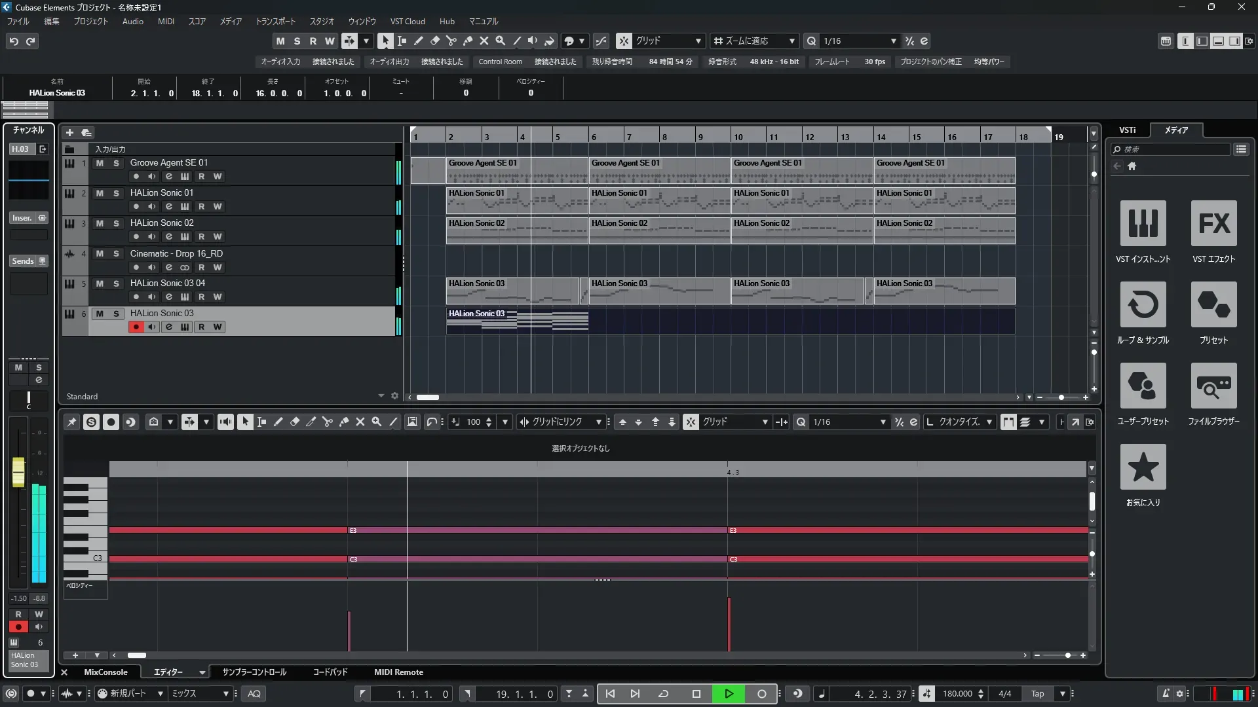Open Loops & Samples media tile

[x=1143, y=305]
